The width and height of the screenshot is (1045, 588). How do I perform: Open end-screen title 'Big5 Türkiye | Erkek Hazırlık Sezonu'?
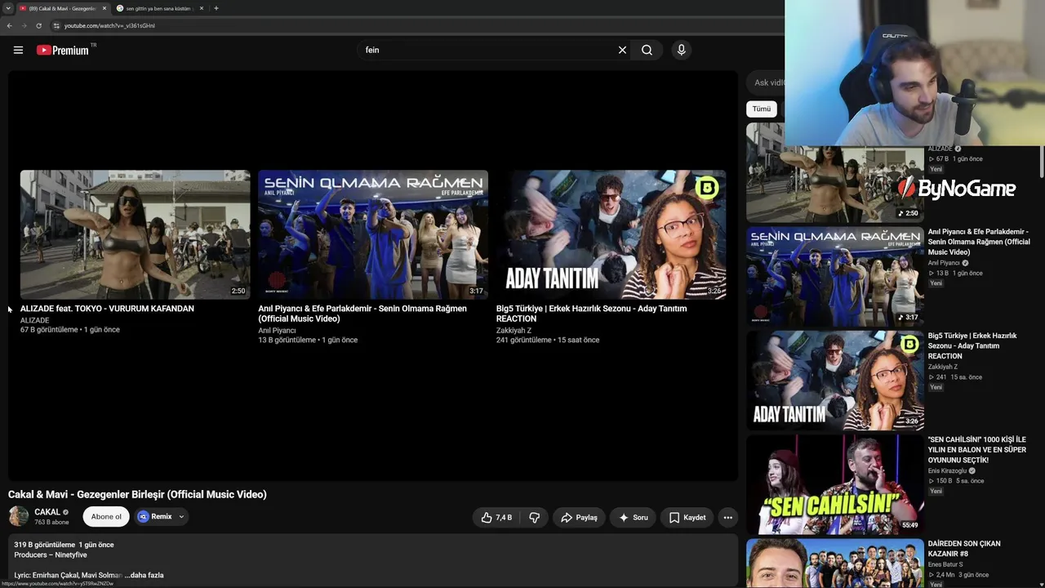coord(592,314)
